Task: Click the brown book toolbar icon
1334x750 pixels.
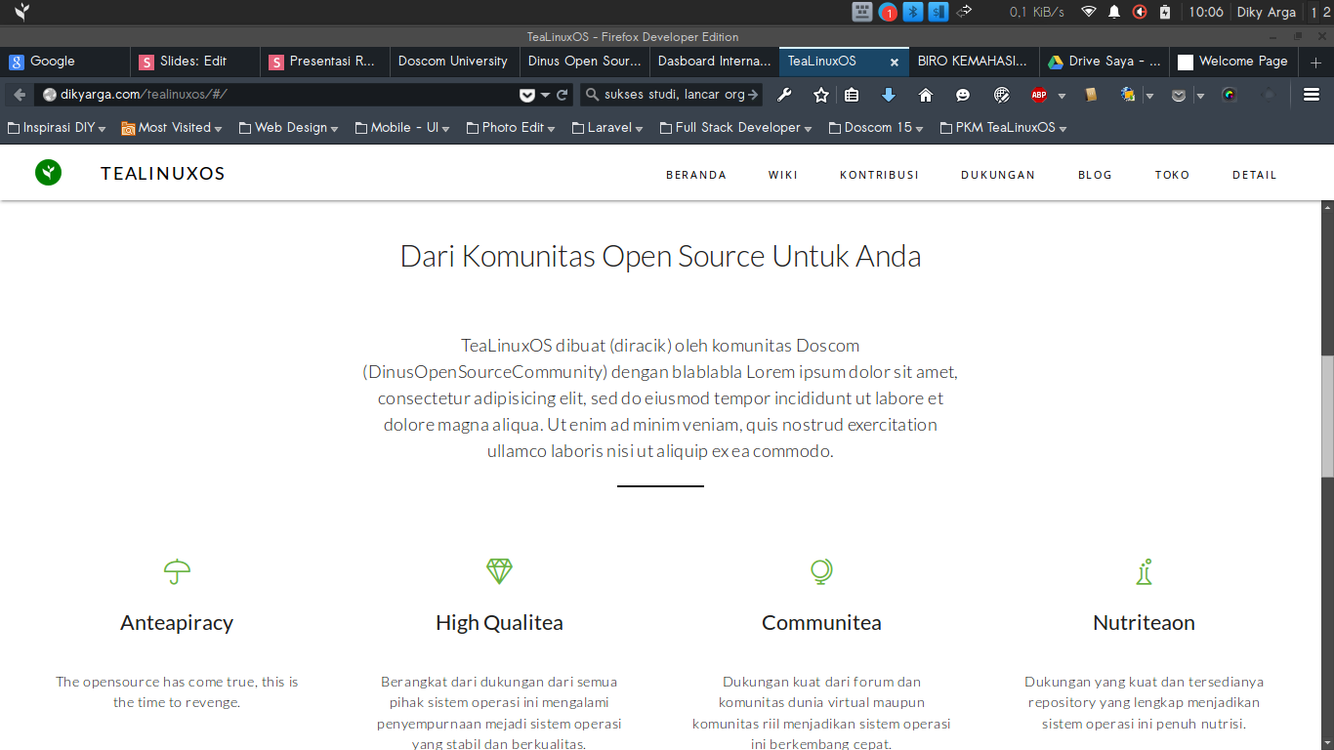Action: coord(1091,95)
